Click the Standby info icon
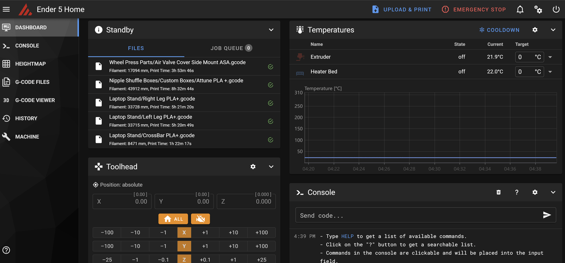Viewport: 565px width, 263px height. tap(99, 30)
